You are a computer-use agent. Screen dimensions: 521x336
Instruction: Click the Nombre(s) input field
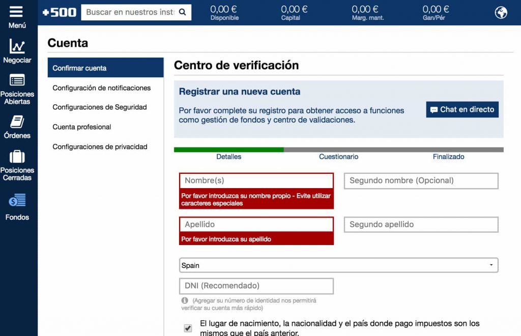click(256, 180)
